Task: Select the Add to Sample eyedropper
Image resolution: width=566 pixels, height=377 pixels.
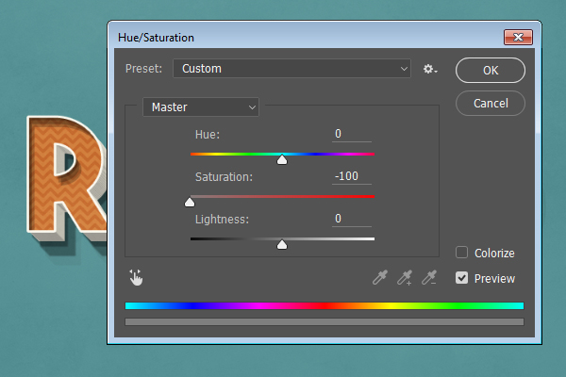Action: 405,277
